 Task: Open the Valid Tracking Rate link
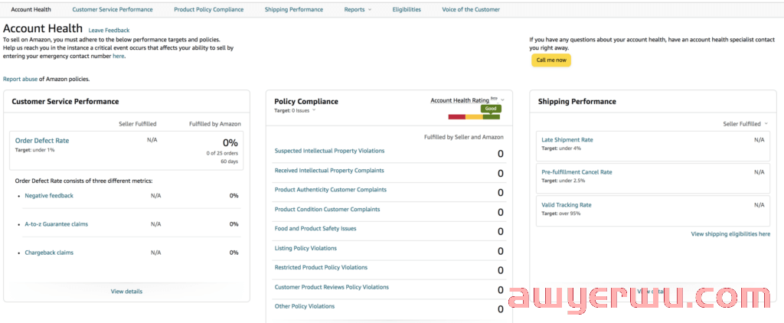pos(567,205)
